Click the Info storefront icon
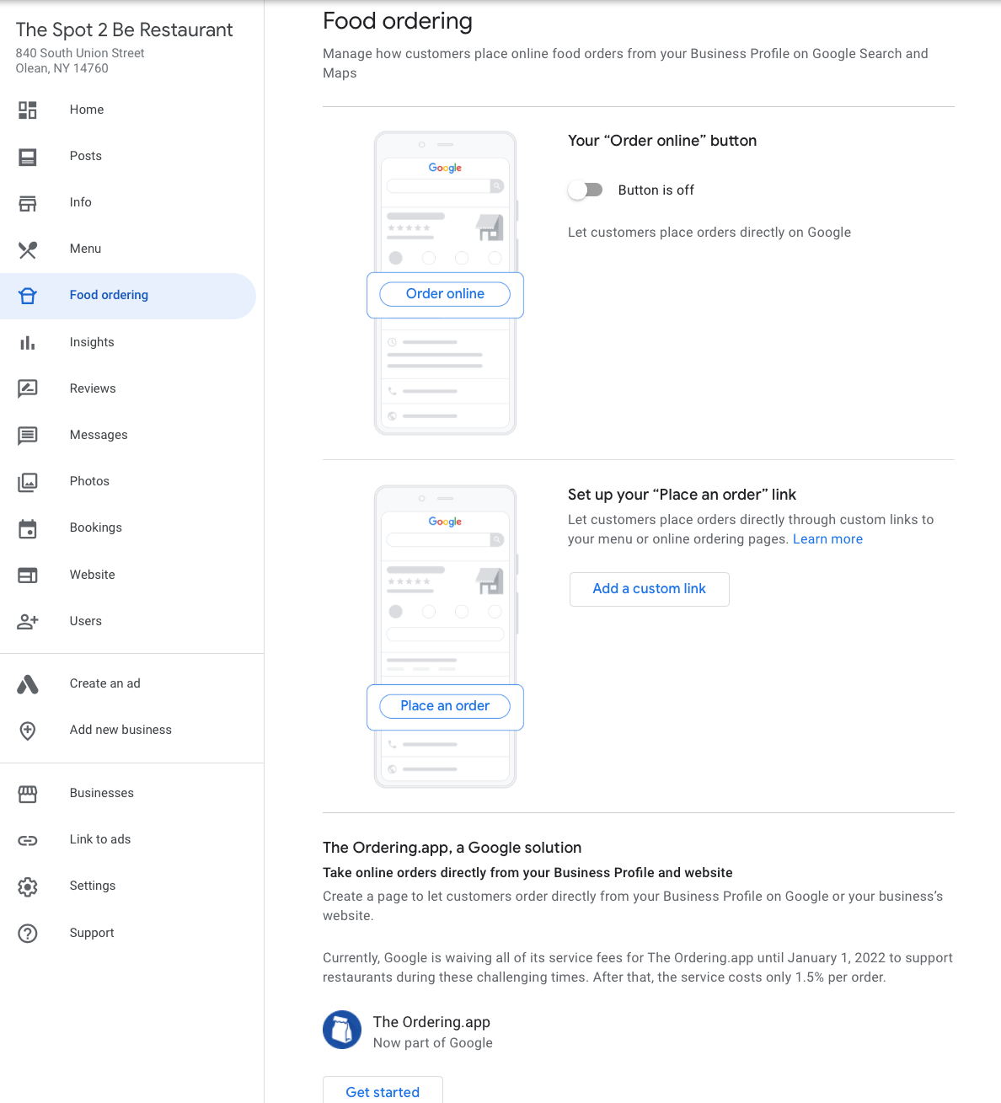The height and width of the screenshot is (1103, 1001). (28, 203)
